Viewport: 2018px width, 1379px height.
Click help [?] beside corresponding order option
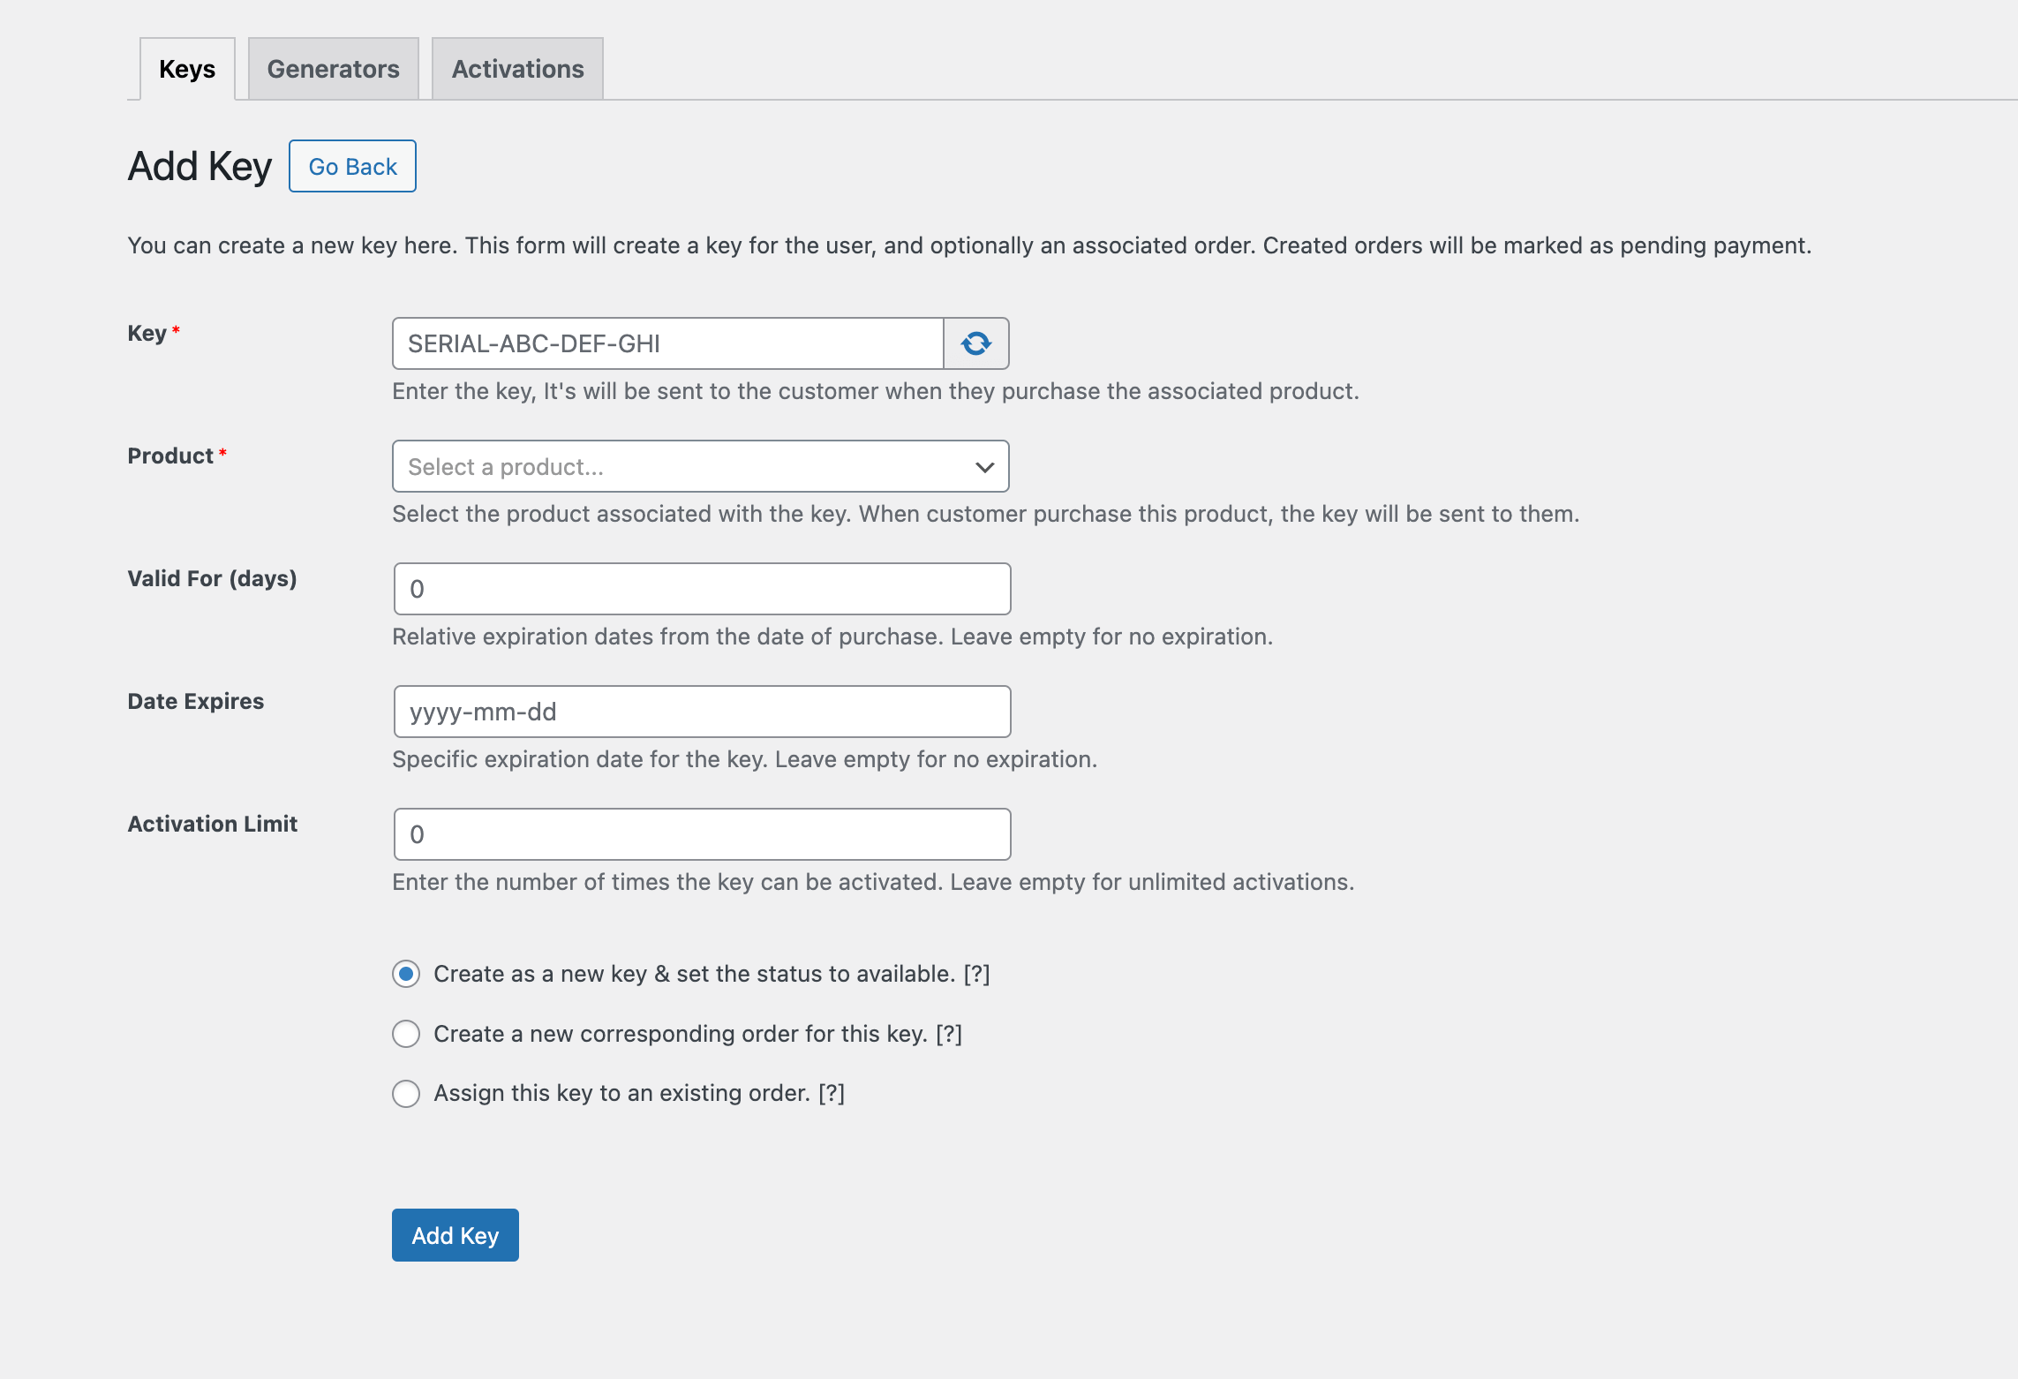point(949,1034)
